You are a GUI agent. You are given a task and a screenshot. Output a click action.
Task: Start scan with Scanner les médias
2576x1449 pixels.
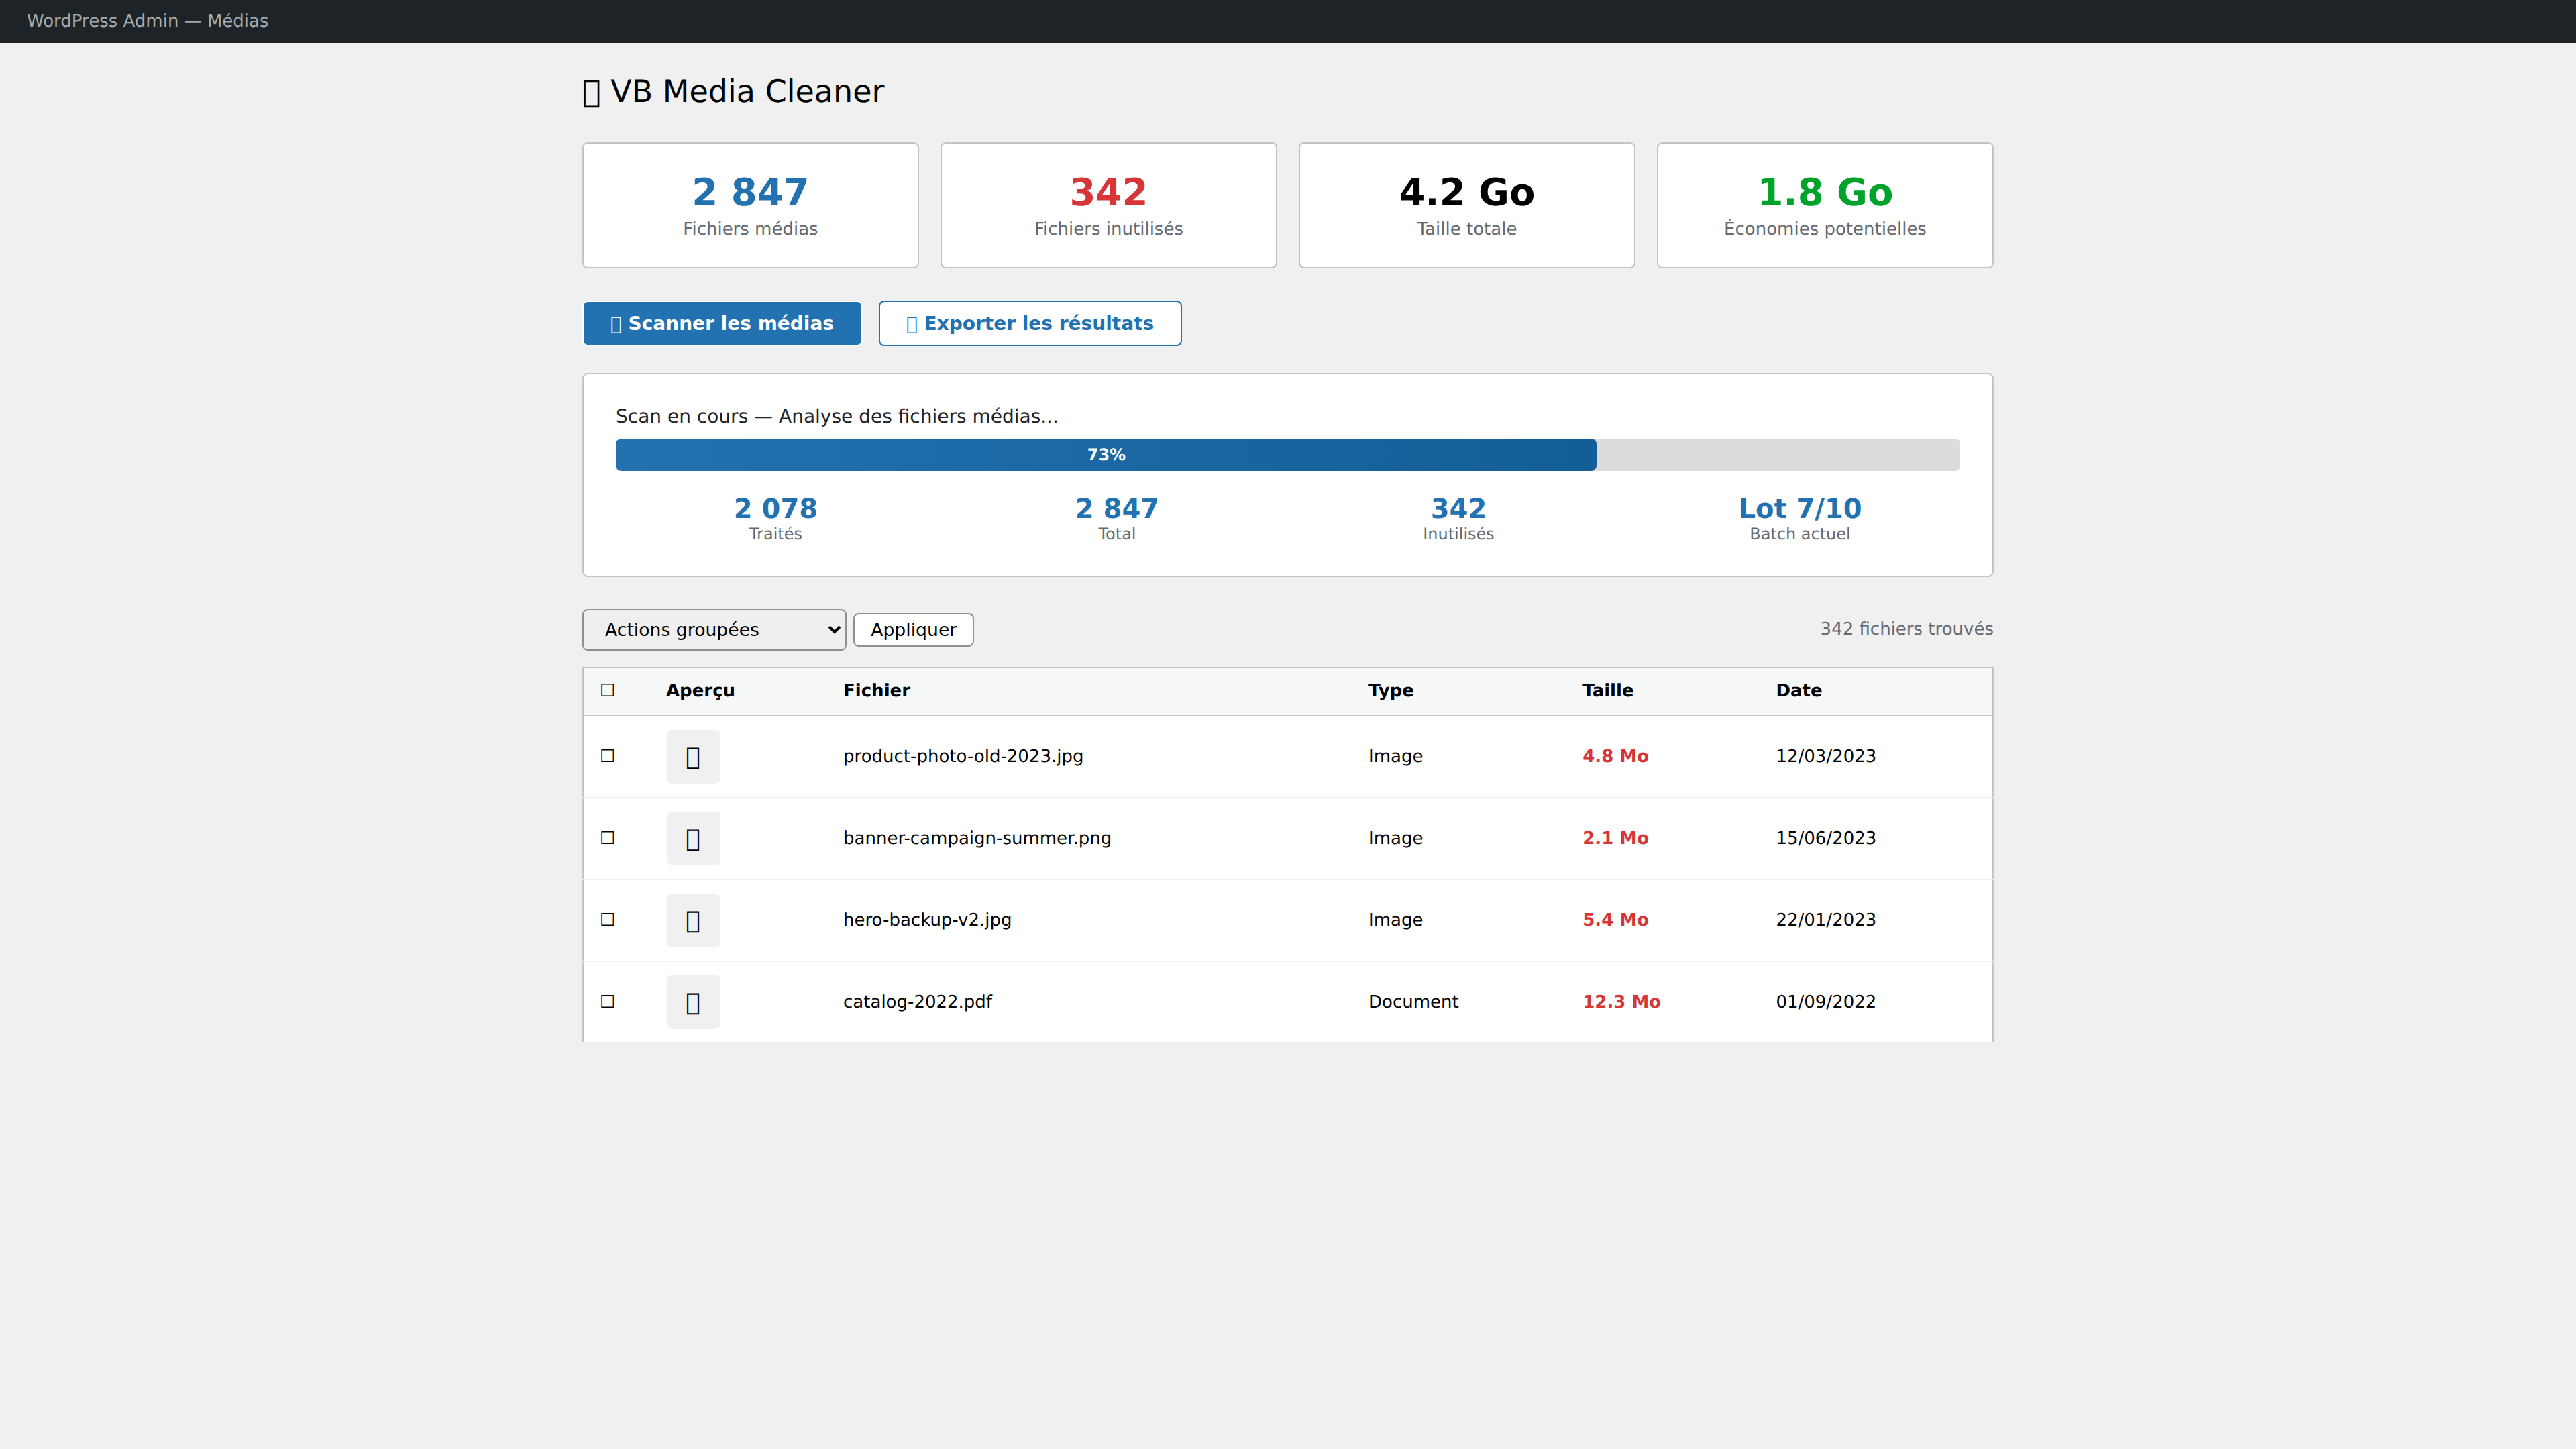tap(722, 324)
